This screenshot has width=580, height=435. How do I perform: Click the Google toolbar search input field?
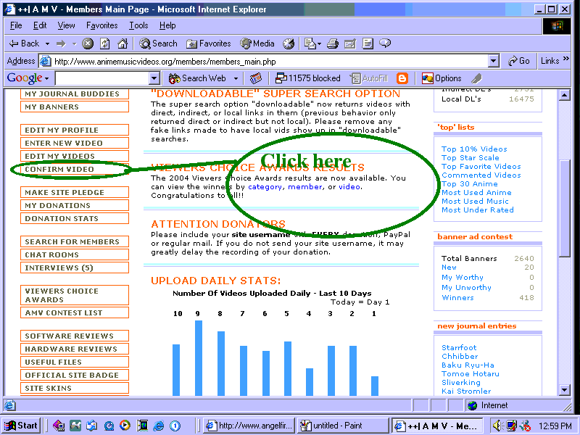[x=101, y=78]
